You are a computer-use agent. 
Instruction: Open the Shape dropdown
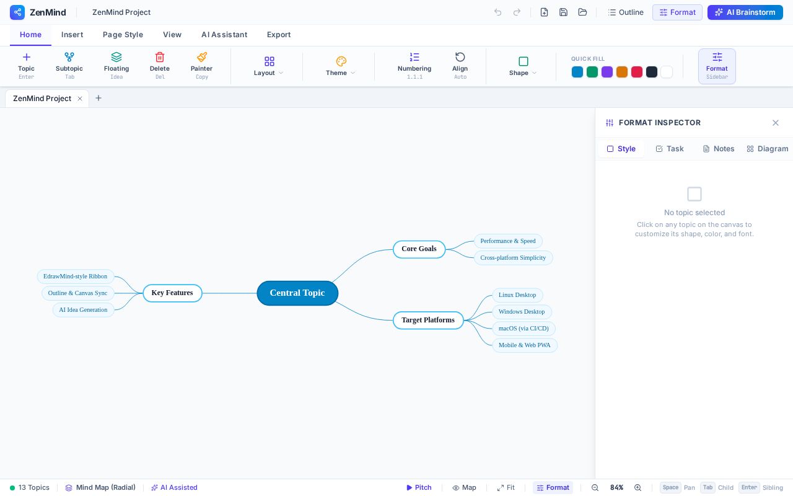coord(523,66)
